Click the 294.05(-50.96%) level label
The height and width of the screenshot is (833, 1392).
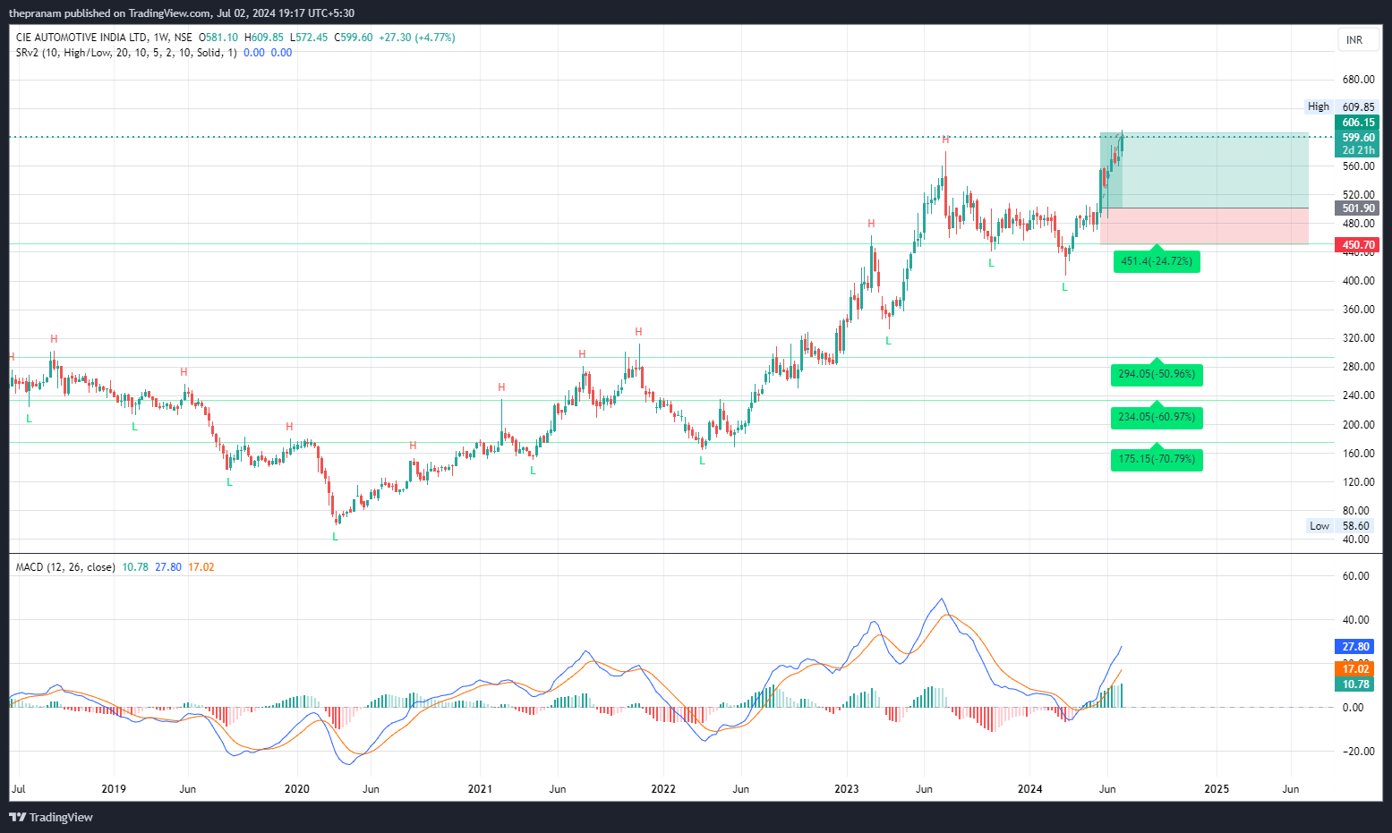pos(1157,374)
